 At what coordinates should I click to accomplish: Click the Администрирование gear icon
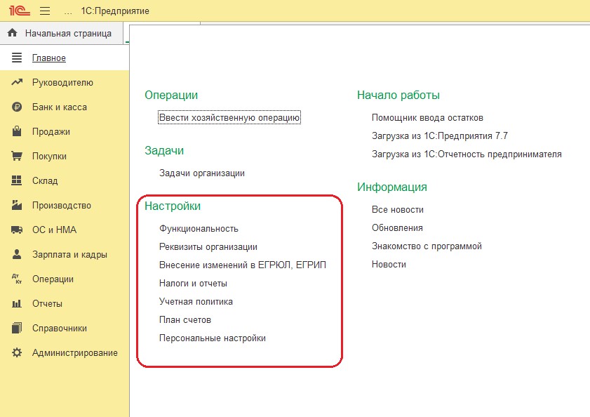tap(17, 352)
